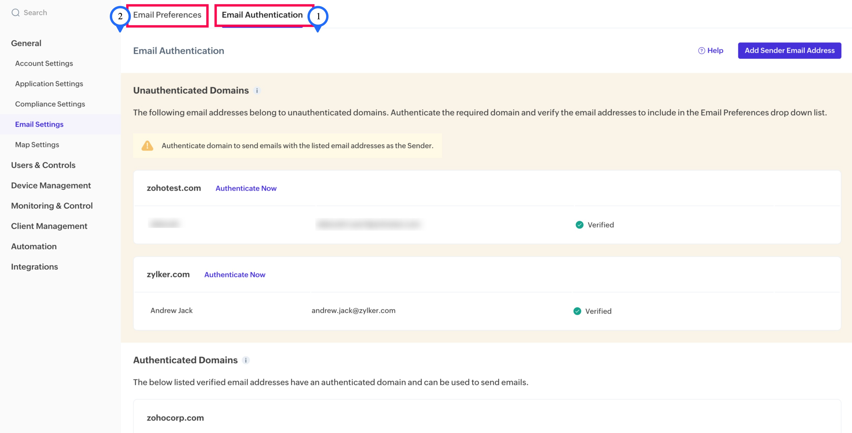
Task: Click the yellow warning triangle icon
Action: click(x=147, y=146)
